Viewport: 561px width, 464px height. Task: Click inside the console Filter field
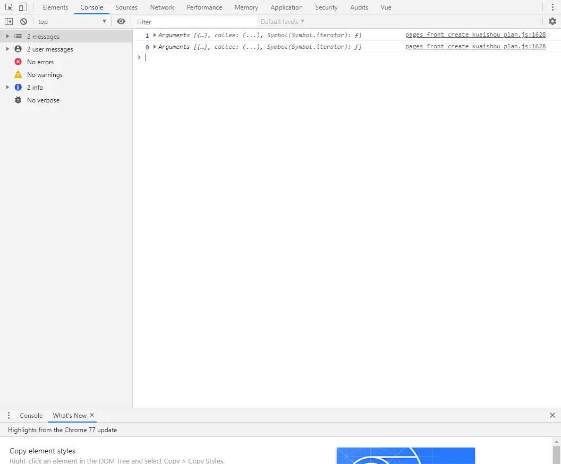(191, 22)
